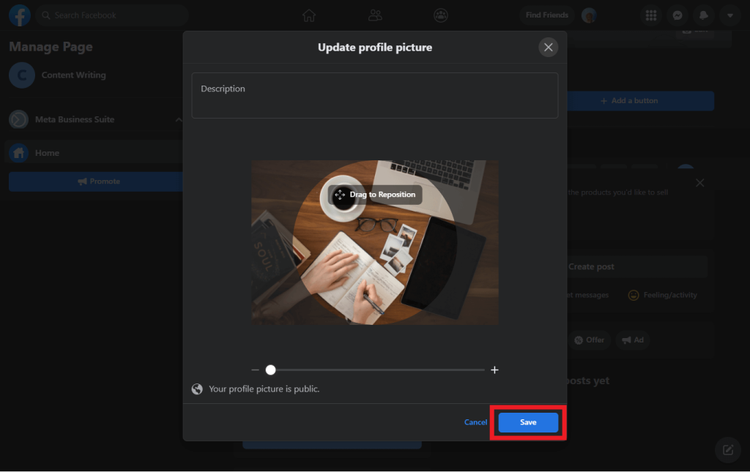
Task: Click Create post
Action: pyautogui.click(x=636, y=266)
